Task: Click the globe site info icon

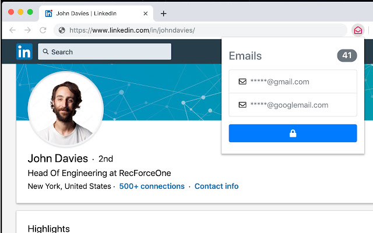Action: click(x=62, y=30)
